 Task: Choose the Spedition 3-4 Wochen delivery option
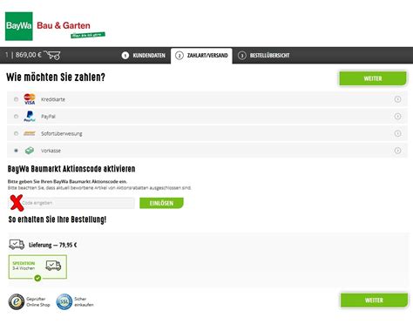37,267
